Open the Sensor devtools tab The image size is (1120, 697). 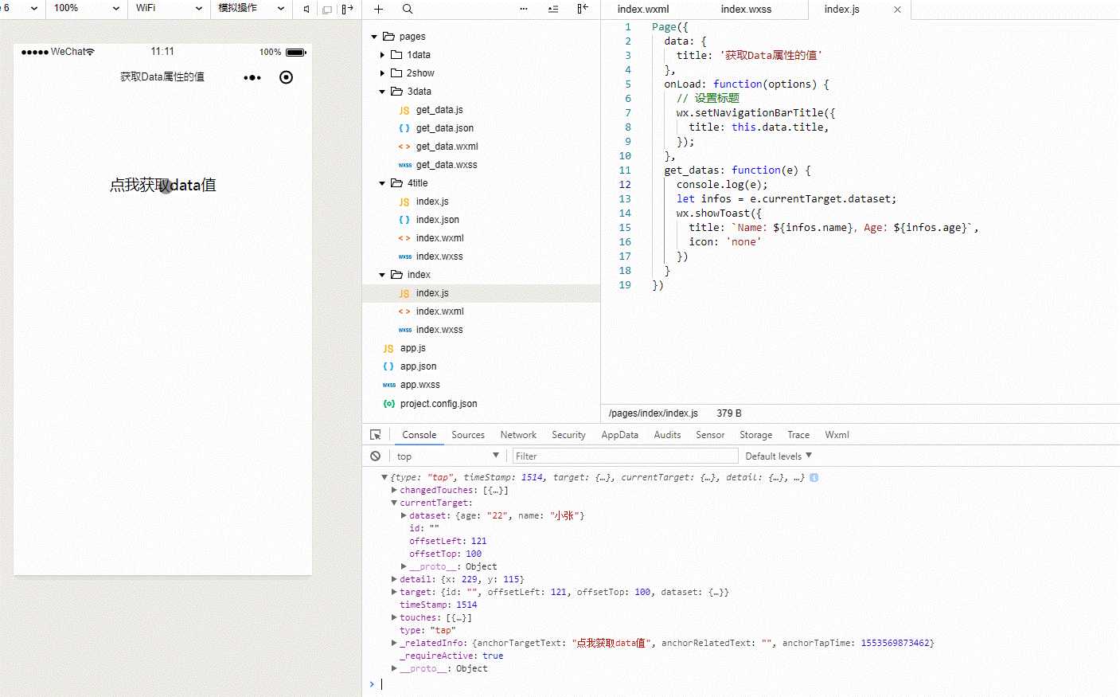[710, 435]
